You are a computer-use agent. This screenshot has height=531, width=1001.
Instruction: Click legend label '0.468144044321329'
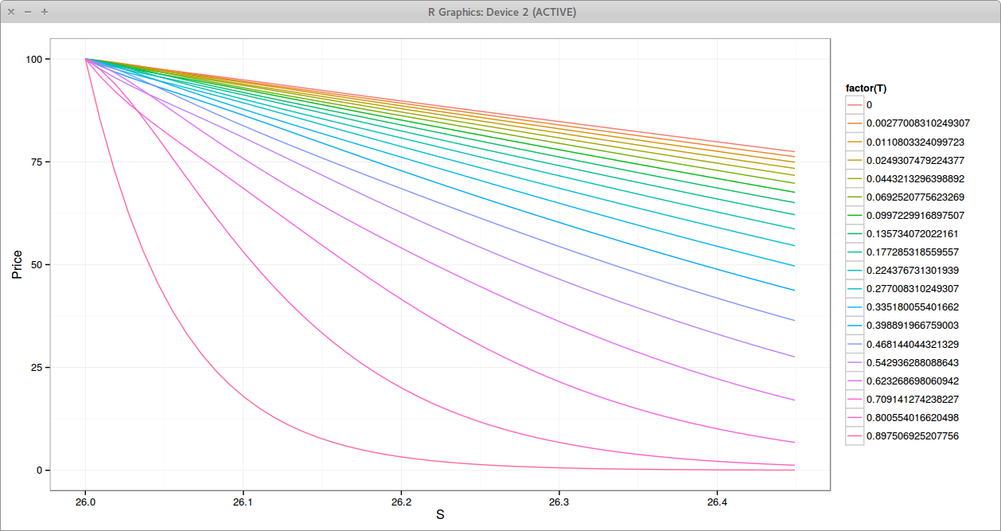coord(913,344)
